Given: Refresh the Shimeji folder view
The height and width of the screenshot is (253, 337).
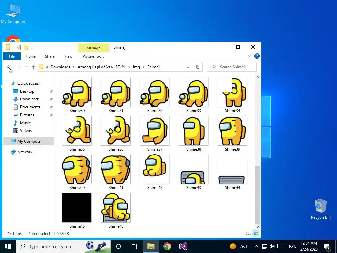Looking at the screenshot, I should pos(198,67).
